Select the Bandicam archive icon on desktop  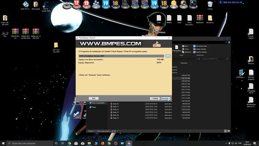[200, 19]
